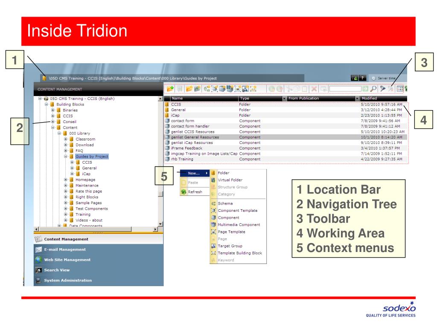
Task: Click the Cut scissors toolbar icon
Action: pyautogui.click(x=290, y=89)
